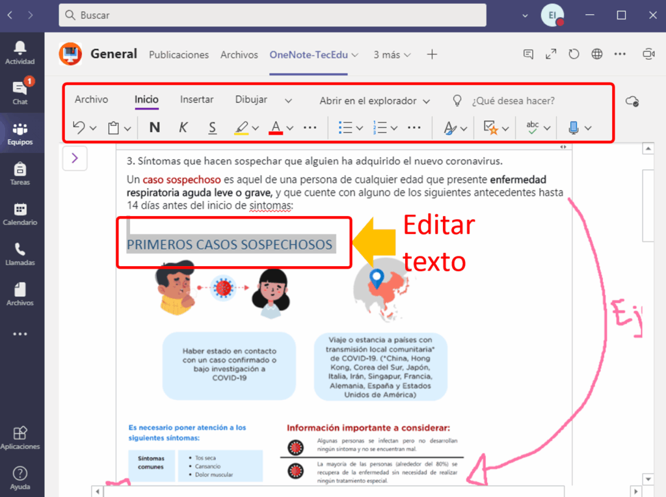Open the Chat section in sidebar
Image resolution: width=666 pixels, height=497 pixels.
coord(20,92)
